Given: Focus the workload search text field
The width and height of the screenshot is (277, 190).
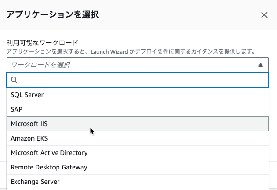Looking at the screenshot, I should (138, 80).
